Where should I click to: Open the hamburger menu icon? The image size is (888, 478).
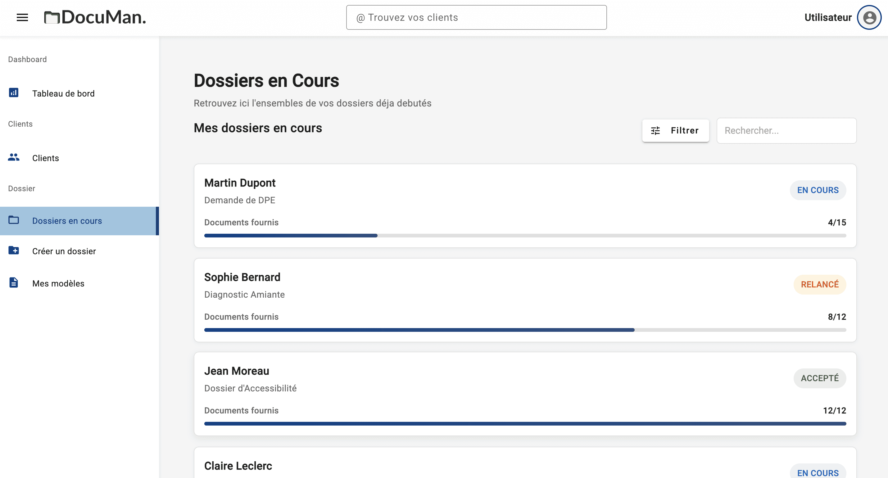pyautogui.click(x=22, y=17)
